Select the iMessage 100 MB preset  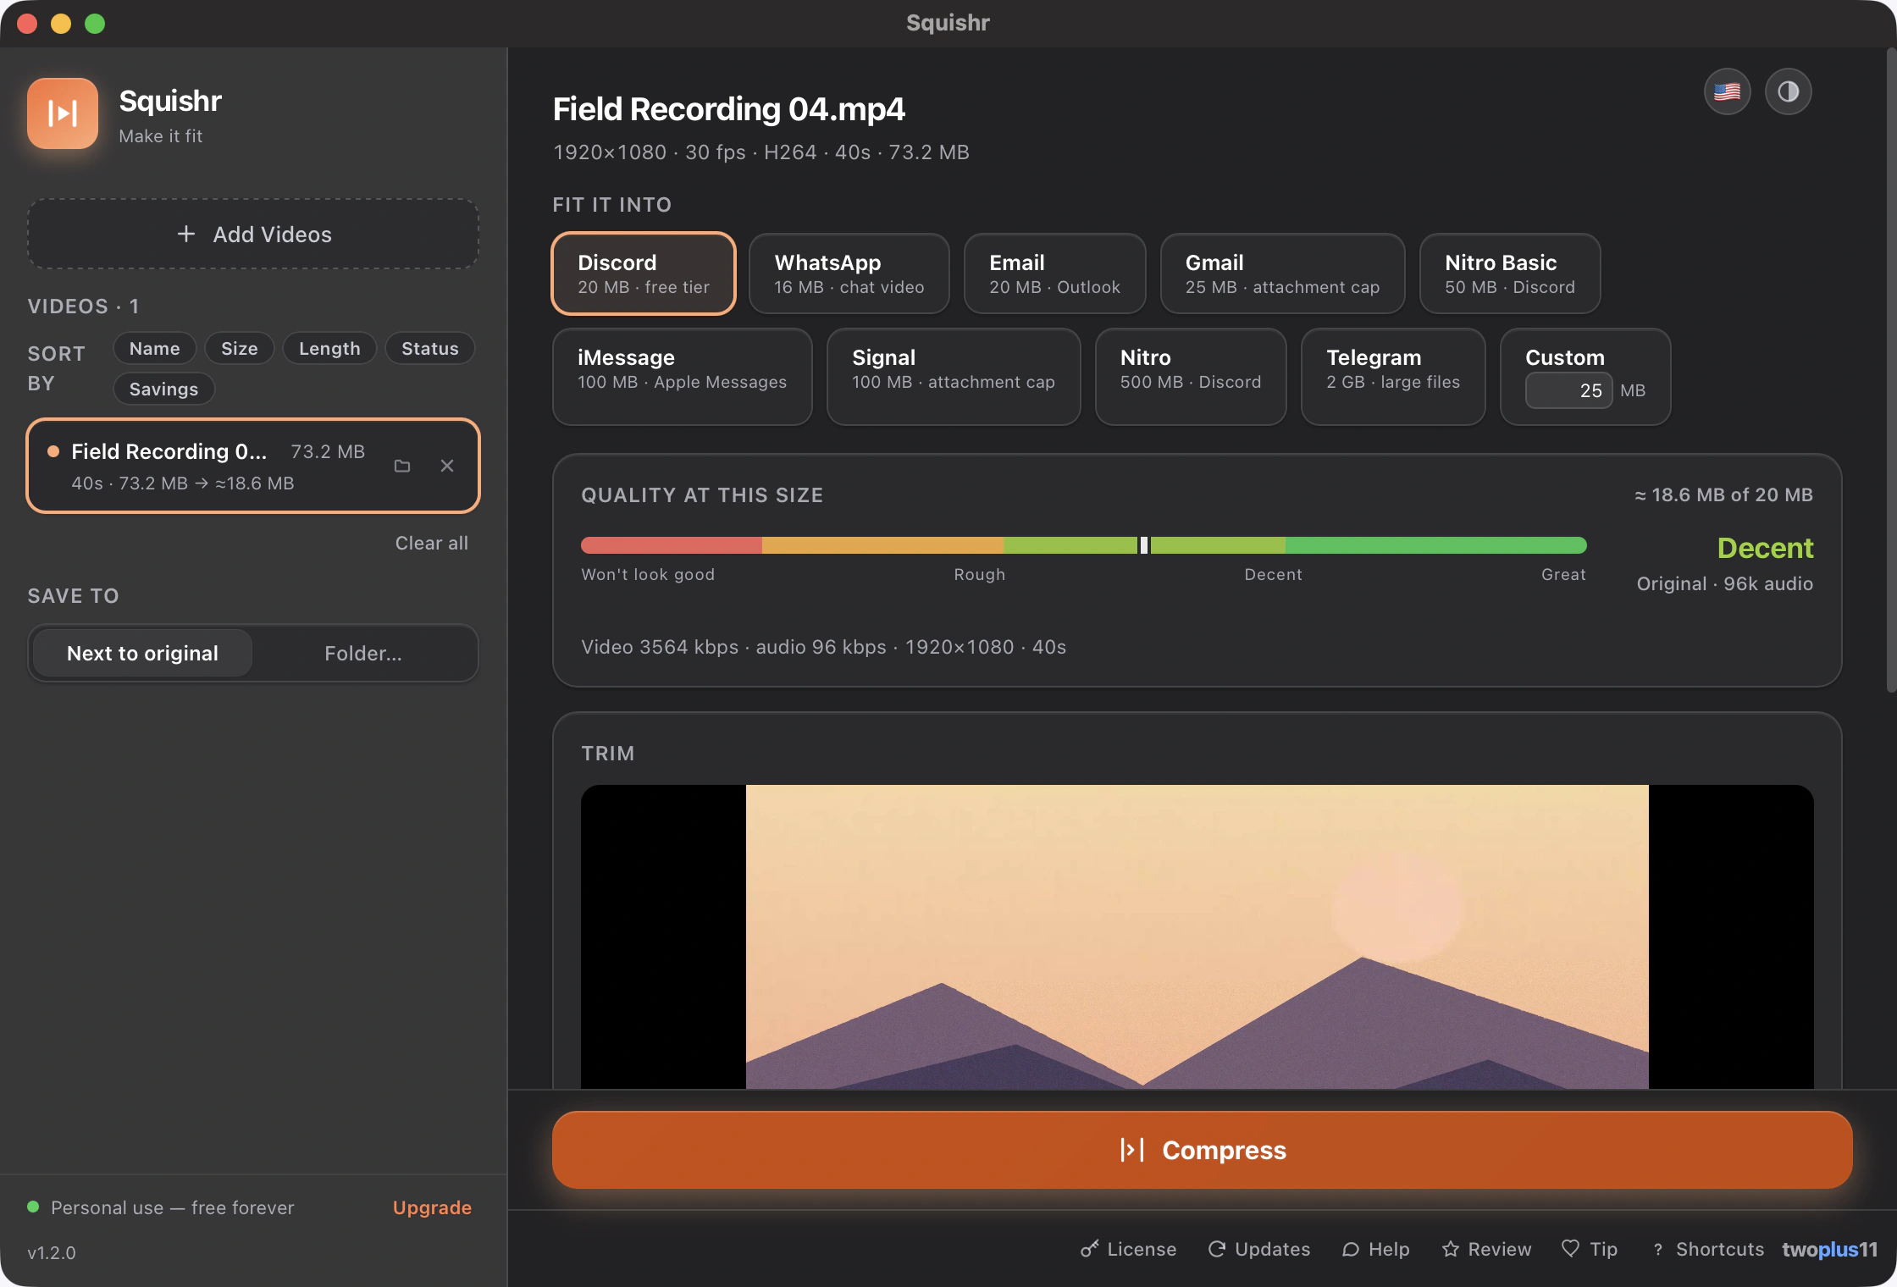(682, 376)
